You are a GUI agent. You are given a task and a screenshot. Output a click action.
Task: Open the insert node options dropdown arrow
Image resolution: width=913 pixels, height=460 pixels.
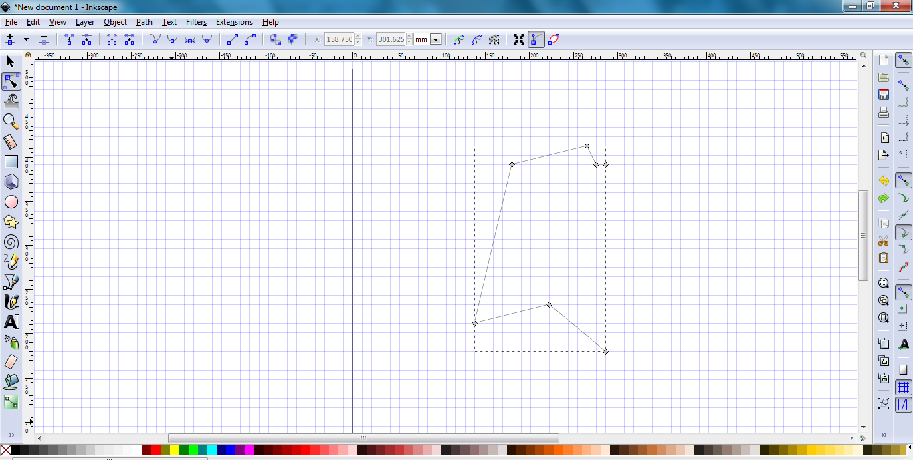(x=27, y=39)
